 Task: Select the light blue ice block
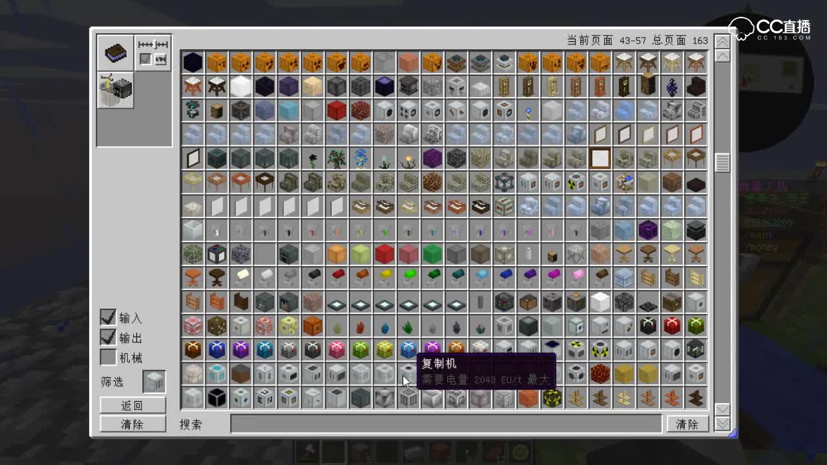pos(288,110)
